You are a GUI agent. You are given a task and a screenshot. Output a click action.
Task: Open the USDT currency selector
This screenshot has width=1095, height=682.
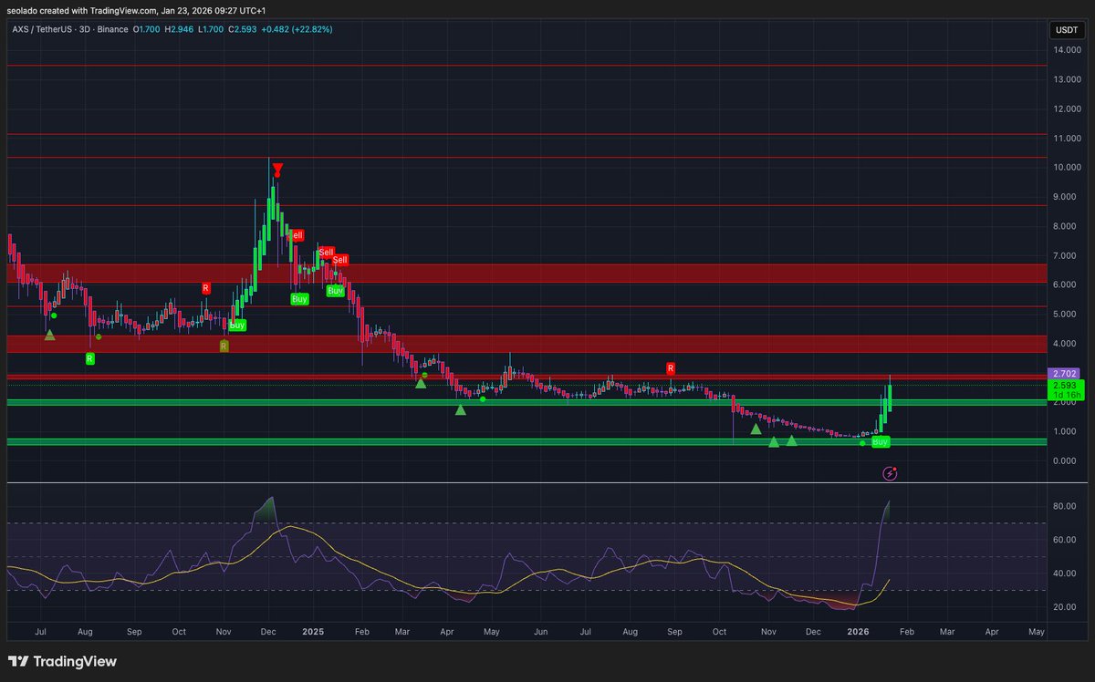1065,29
